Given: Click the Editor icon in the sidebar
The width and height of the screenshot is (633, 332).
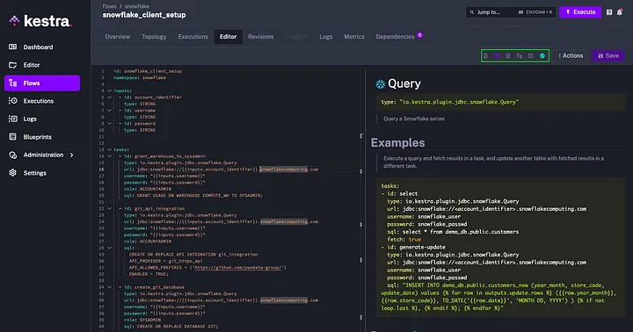Looking at the screenshot, I should tap(13, 65).
